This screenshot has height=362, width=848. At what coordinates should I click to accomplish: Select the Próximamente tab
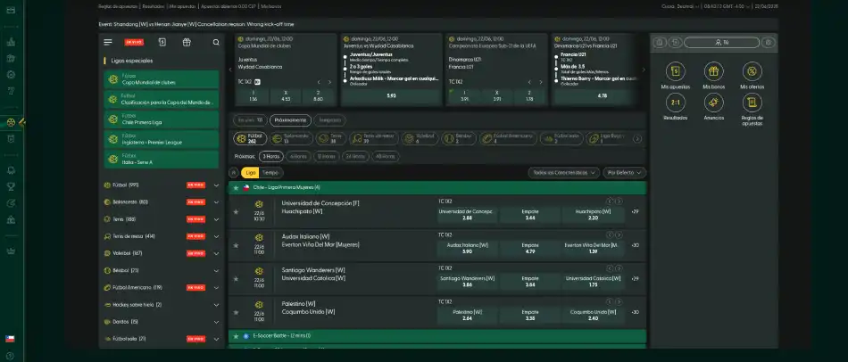pos(290,119)
